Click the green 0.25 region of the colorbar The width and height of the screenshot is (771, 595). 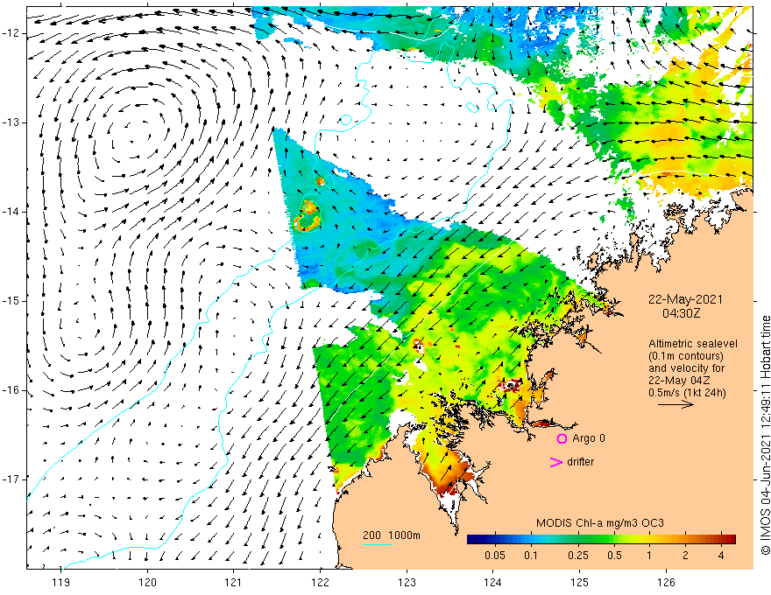(x=577, y=539)
